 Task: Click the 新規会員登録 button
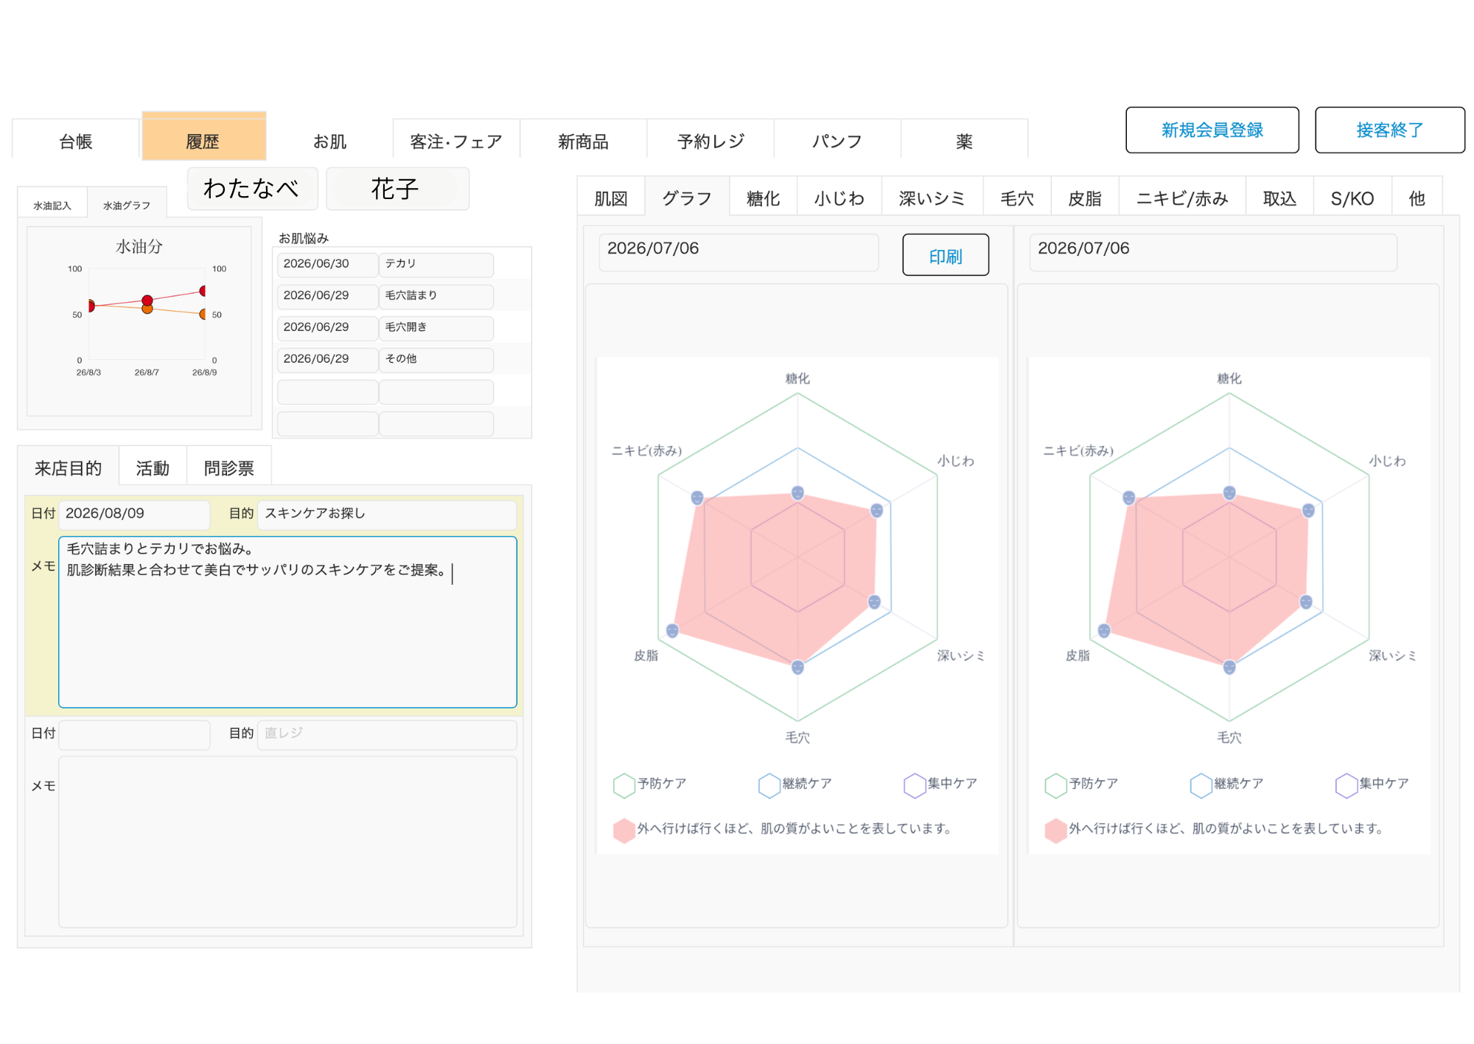[1212, 130]
